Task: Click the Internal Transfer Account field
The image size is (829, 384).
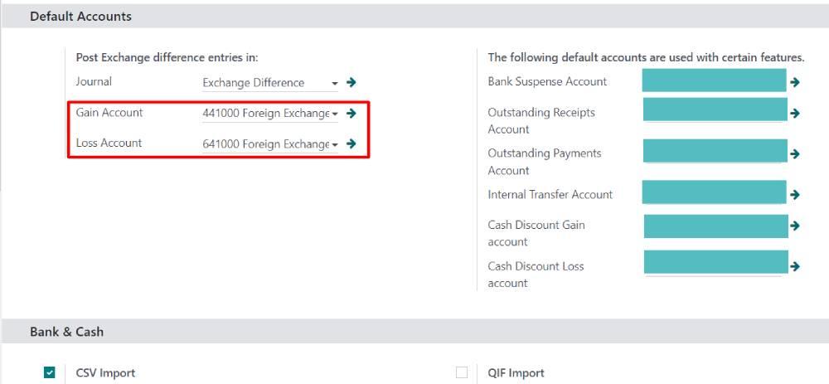Action: point(714,192)
